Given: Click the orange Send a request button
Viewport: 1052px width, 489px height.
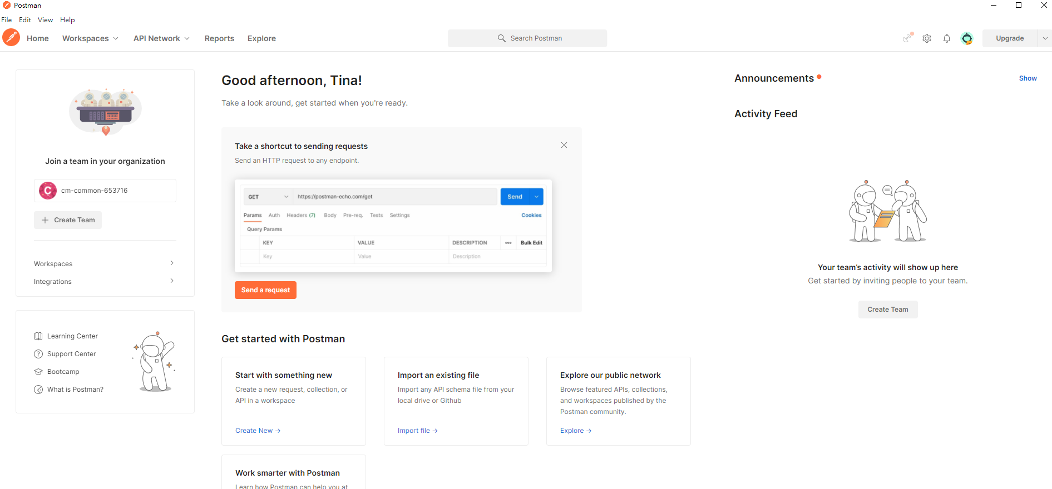Looking at the screenshot, I should tap(265, 290).
